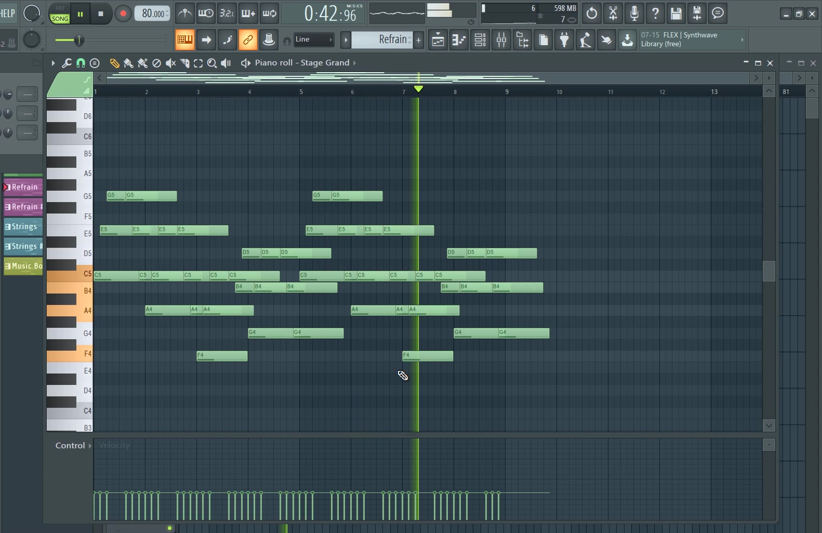Image resolution: width=822 pixels, height=533 pixels.
Task: Choose the Select tool dashed square
Action: [198, 63]
